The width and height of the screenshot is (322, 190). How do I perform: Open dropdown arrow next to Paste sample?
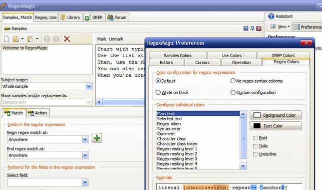click(37, 39)
